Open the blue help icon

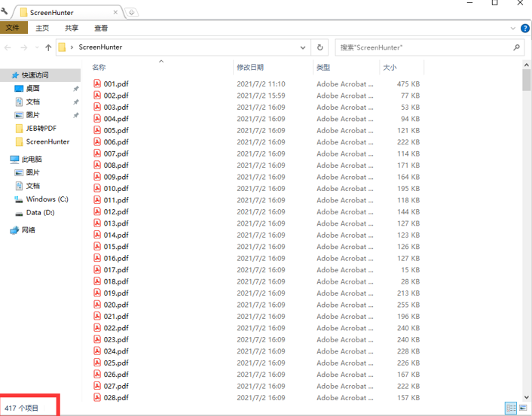point(525,28)
